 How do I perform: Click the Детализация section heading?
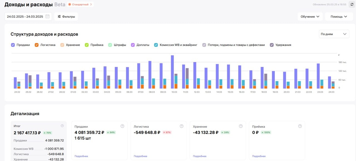click(x=25, y=114)
